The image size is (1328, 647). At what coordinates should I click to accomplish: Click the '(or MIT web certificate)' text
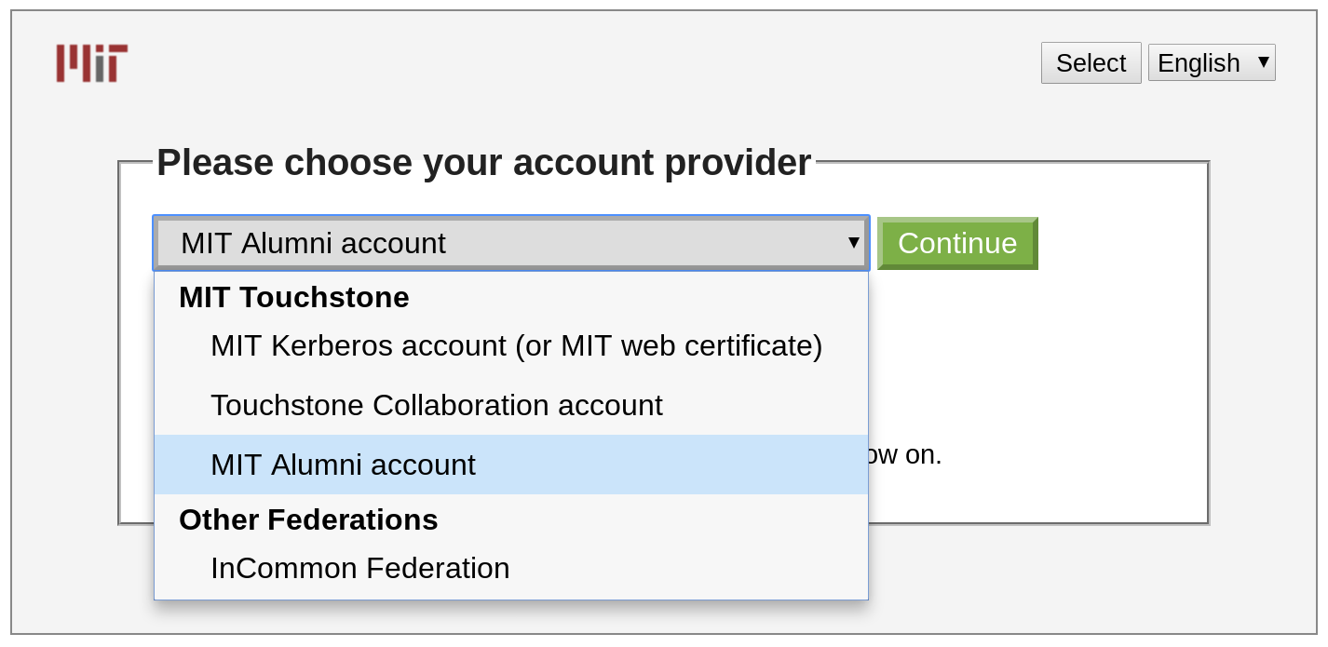(669, 345)
